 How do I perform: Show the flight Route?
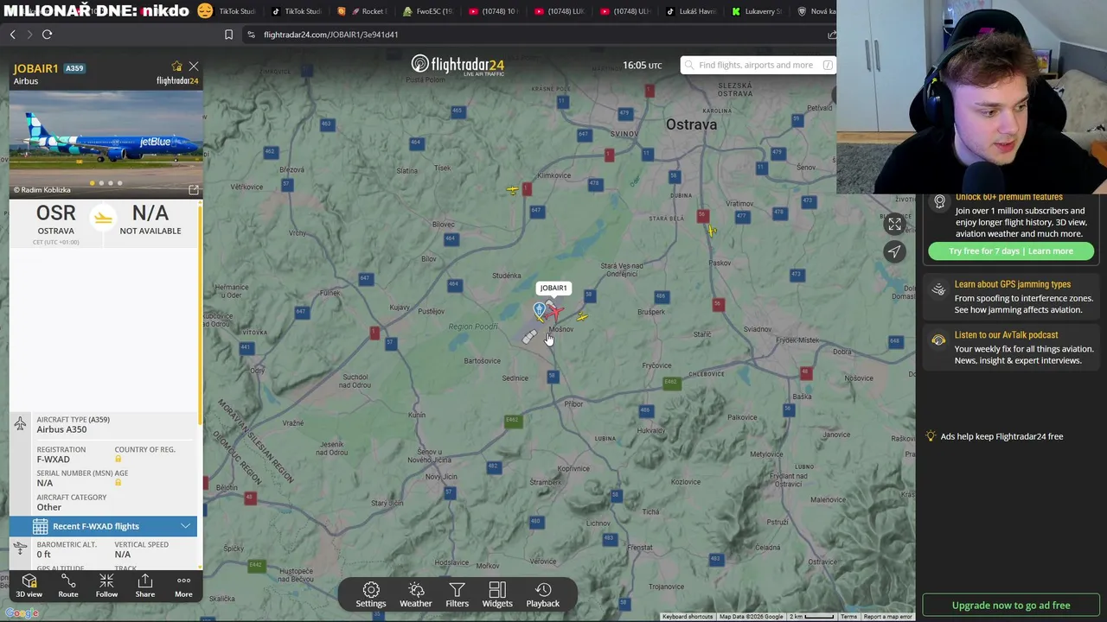[67, 586]
